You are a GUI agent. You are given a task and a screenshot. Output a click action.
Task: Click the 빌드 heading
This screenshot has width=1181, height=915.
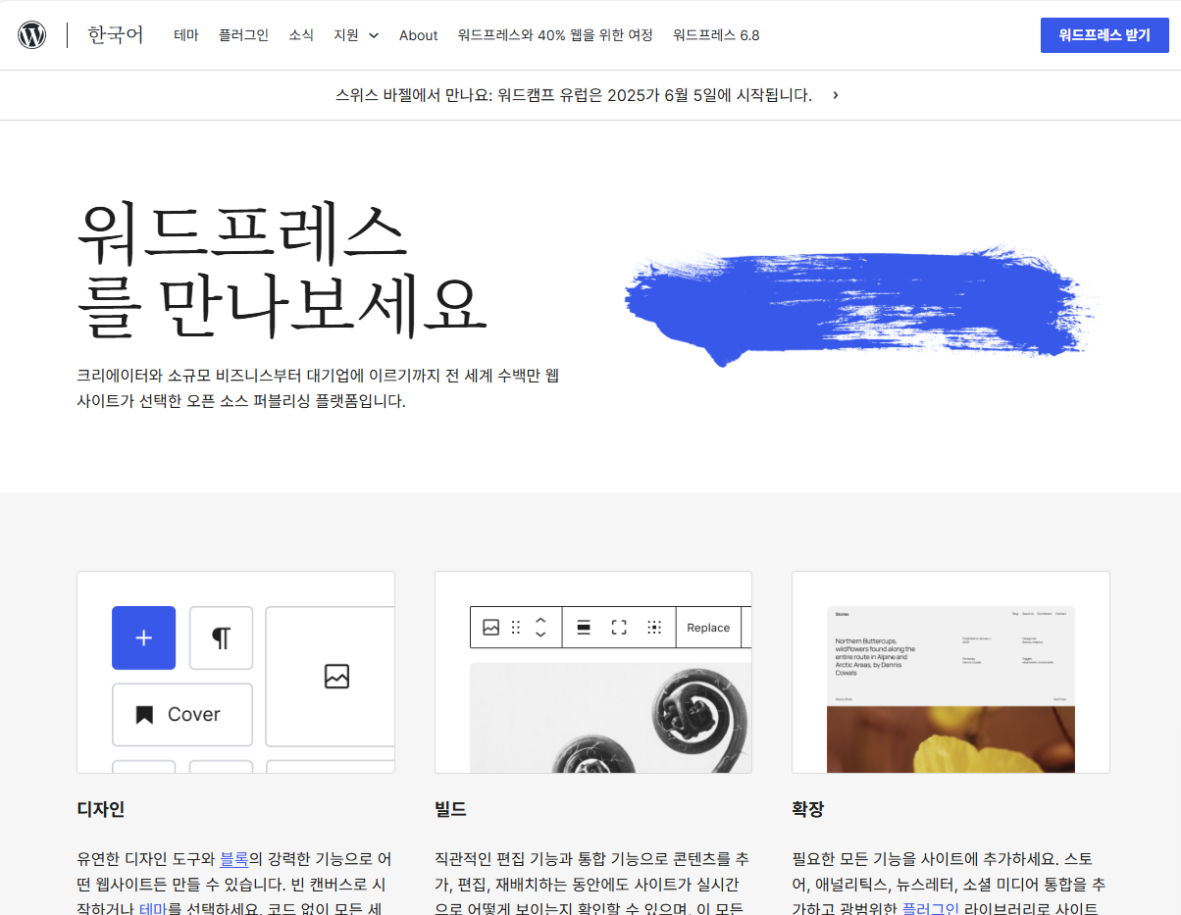pos(450,810)
